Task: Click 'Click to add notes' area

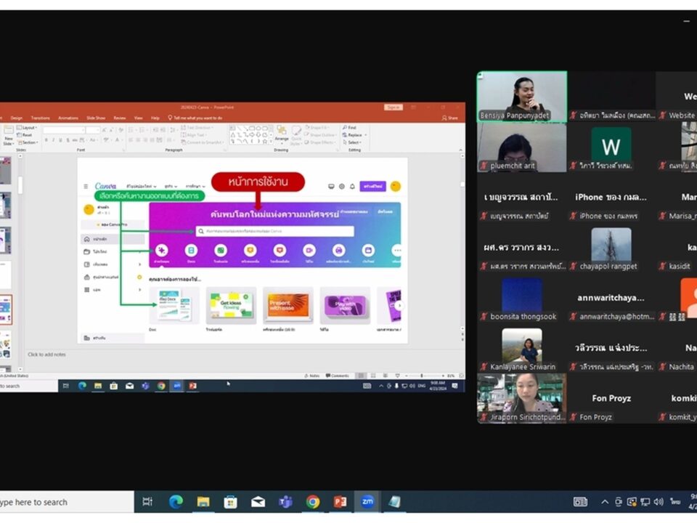Action: tap(46, 354)
